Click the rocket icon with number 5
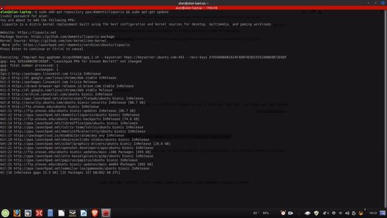387x218 pixels. pos(325,213)
